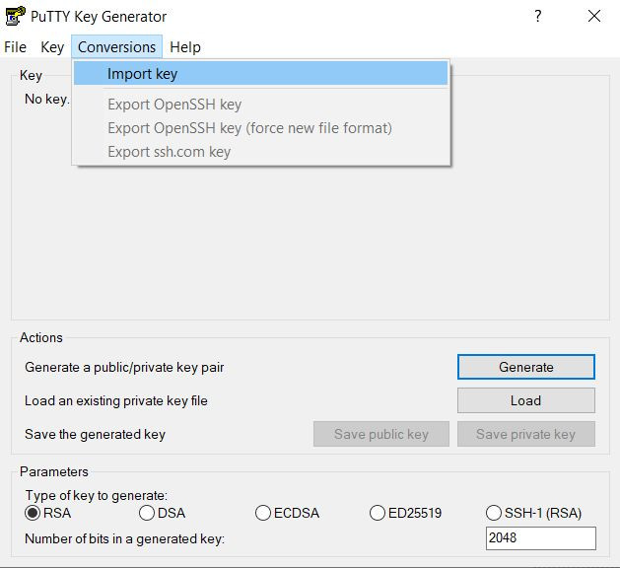Close the Conversions menu

[116, 47]
